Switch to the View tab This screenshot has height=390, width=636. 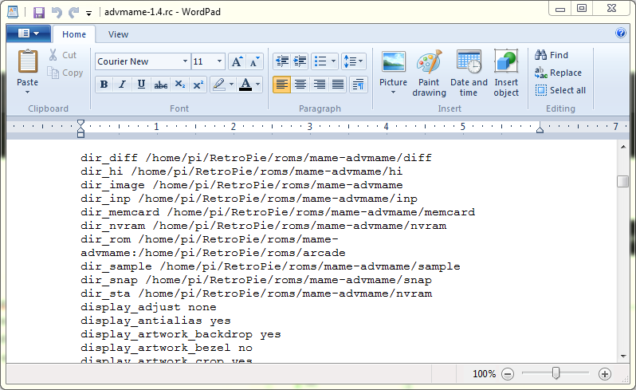click(x=118, y=34)
